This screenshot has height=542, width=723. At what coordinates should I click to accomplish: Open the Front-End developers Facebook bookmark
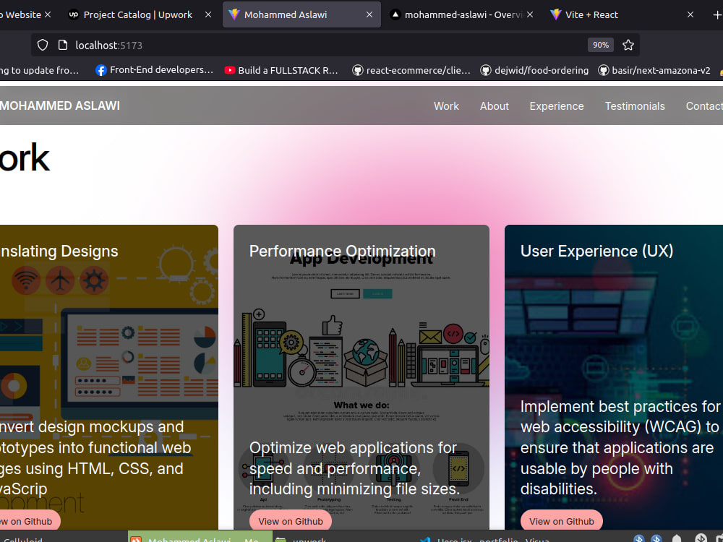tap(155, 70)
